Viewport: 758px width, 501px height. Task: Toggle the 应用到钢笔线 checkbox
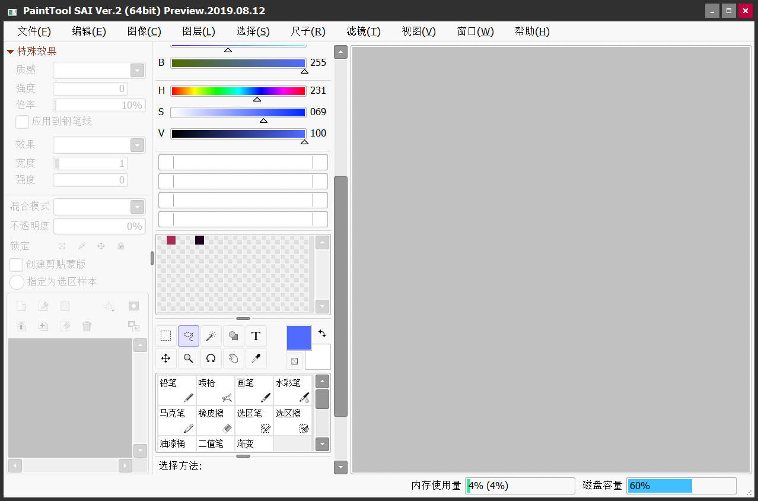[23, 122]
